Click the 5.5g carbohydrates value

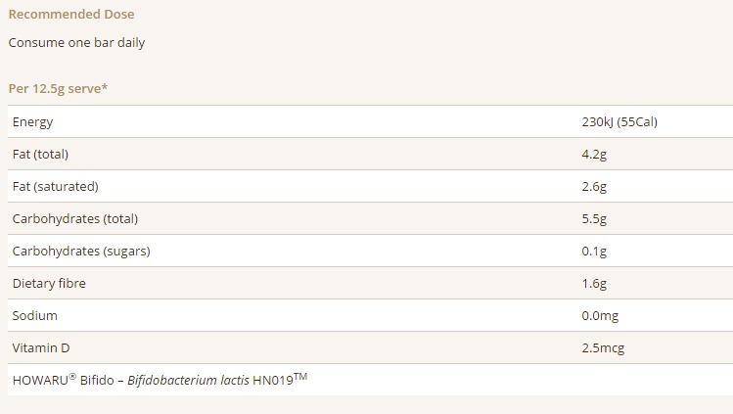point(594,218)
